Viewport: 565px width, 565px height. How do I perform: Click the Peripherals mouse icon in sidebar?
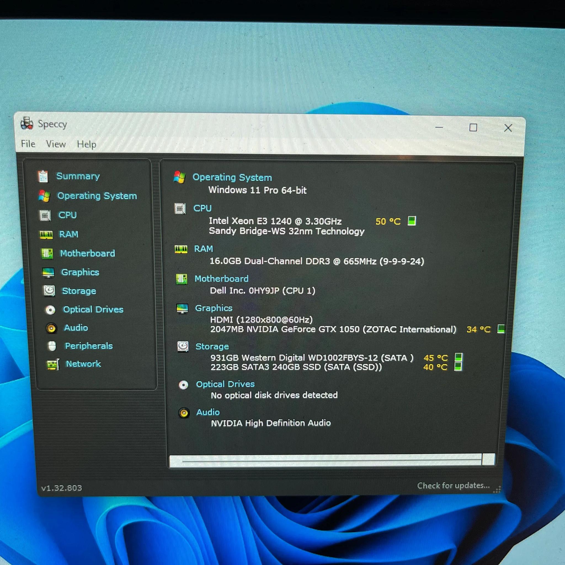pos(52,346)
